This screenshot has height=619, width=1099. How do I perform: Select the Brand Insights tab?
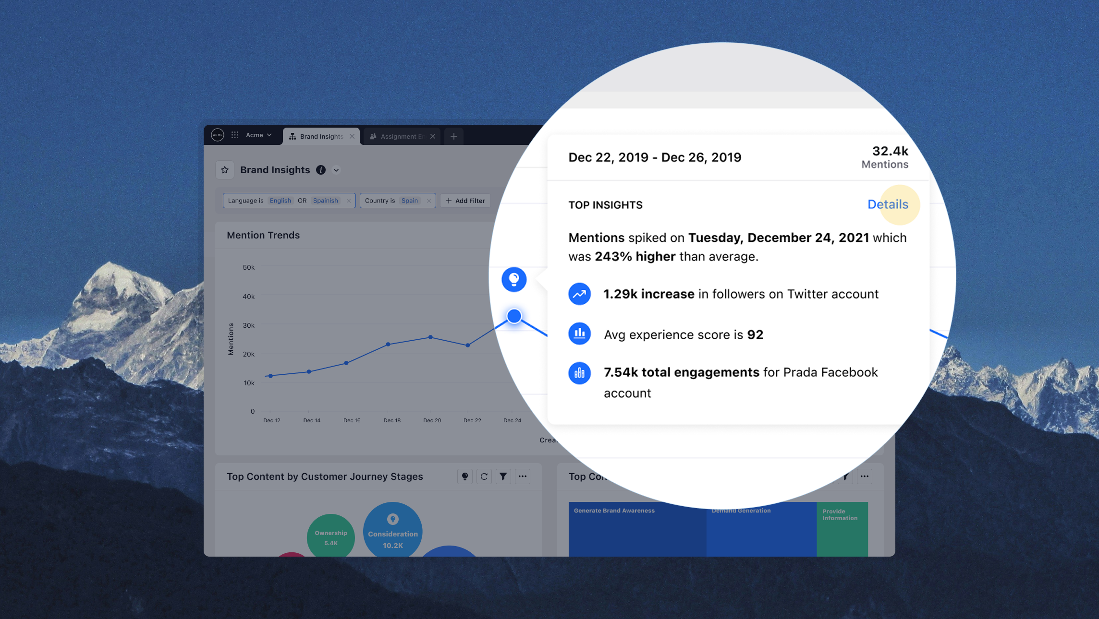coord(321,136)
